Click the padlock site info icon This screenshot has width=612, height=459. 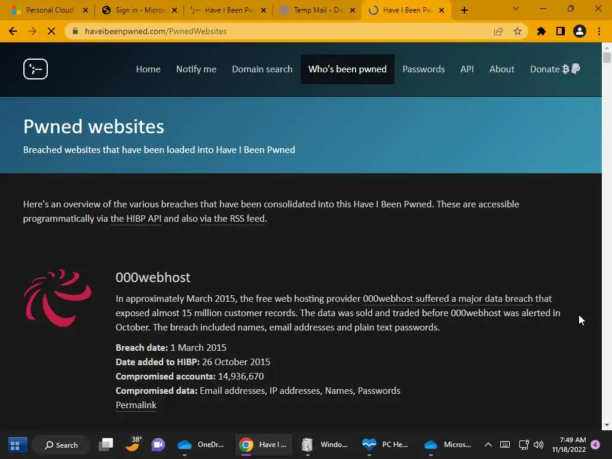[75, 31]
